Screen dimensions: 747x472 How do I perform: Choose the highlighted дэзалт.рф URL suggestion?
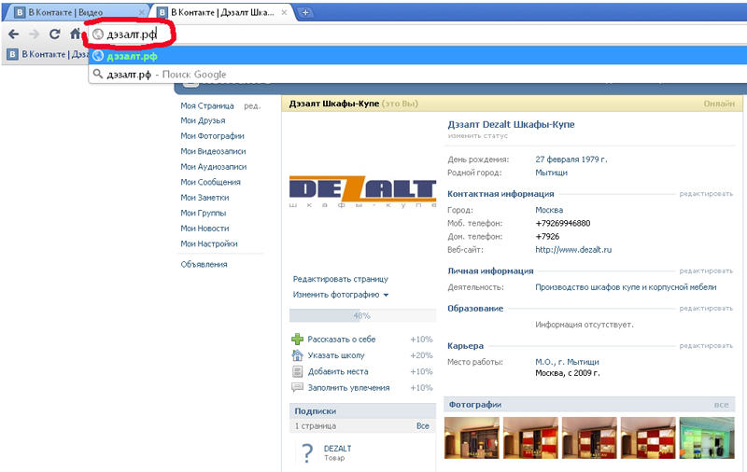pyautogui.click(x=417, y=56)
